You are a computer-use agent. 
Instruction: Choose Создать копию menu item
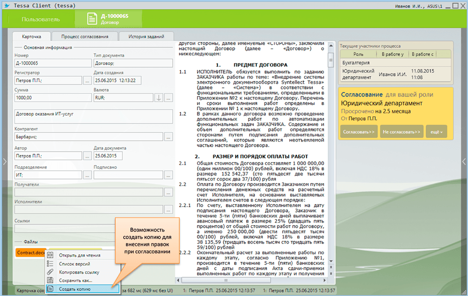coord(83,289)
